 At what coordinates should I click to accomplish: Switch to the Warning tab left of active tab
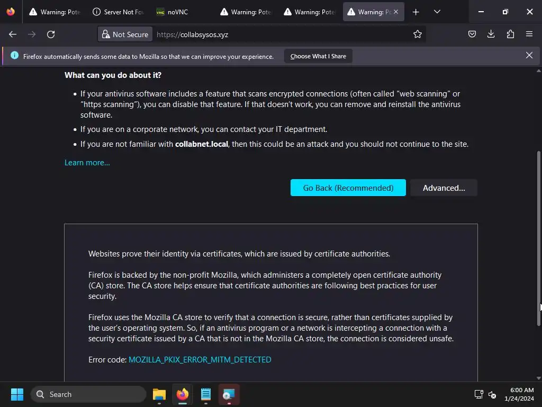point(309,12)
